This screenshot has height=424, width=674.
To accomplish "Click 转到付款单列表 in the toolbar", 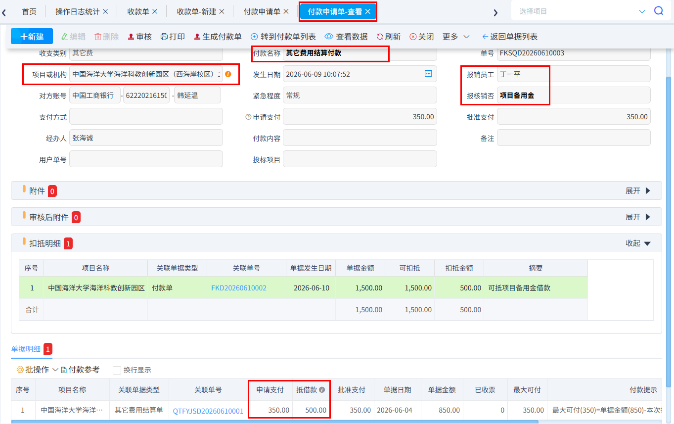I will [283, 37].
